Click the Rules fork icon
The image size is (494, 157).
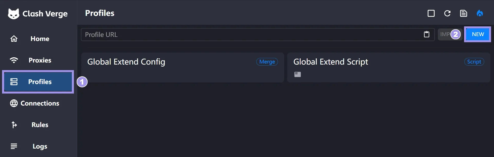pos(14,125)
